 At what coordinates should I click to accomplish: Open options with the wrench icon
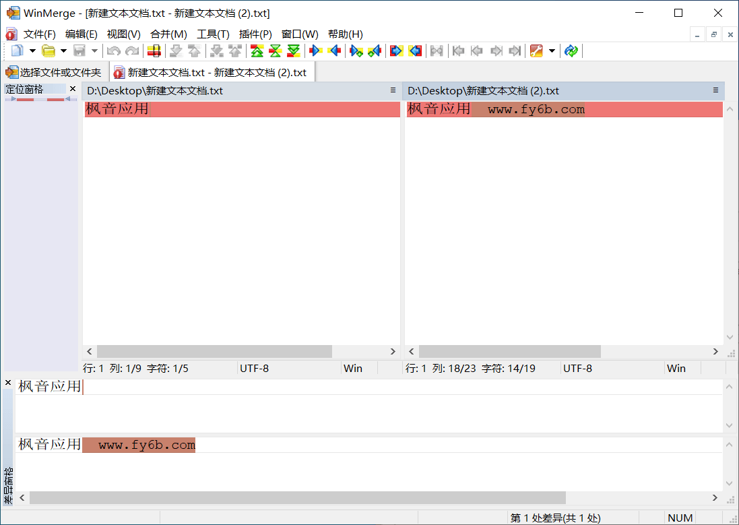click(536, 51)
